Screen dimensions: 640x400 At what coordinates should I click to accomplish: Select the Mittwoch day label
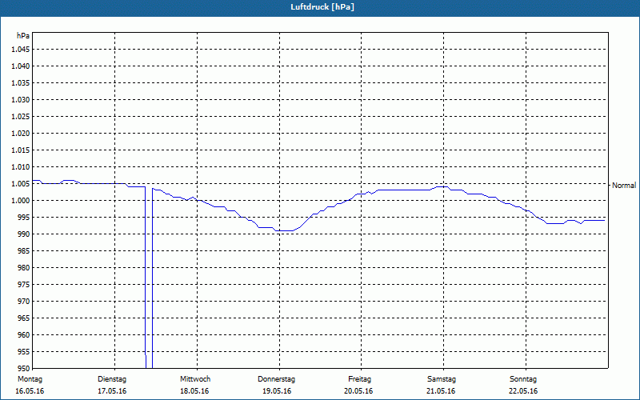pos(195,379)
